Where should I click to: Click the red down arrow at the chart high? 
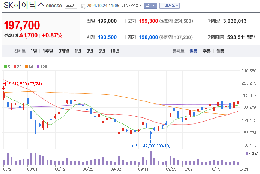coord(3,88)
